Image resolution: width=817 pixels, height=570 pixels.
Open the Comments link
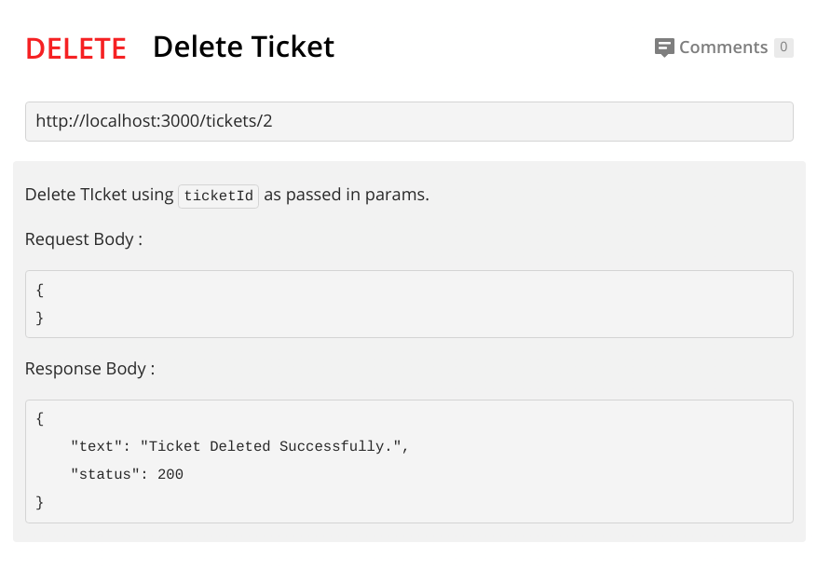pos(723,47)
